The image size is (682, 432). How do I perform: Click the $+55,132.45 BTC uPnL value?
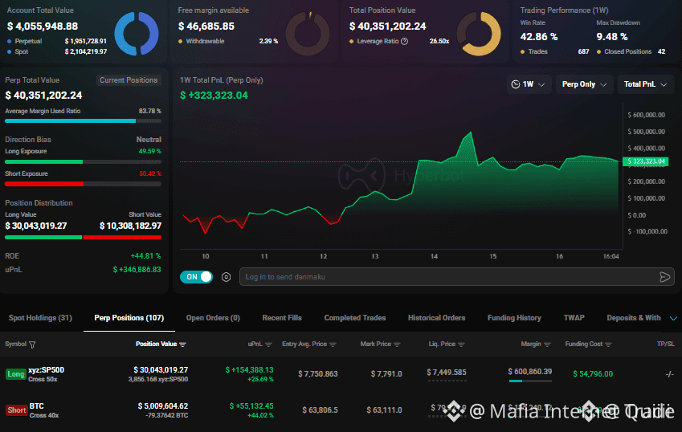[251, 406]
